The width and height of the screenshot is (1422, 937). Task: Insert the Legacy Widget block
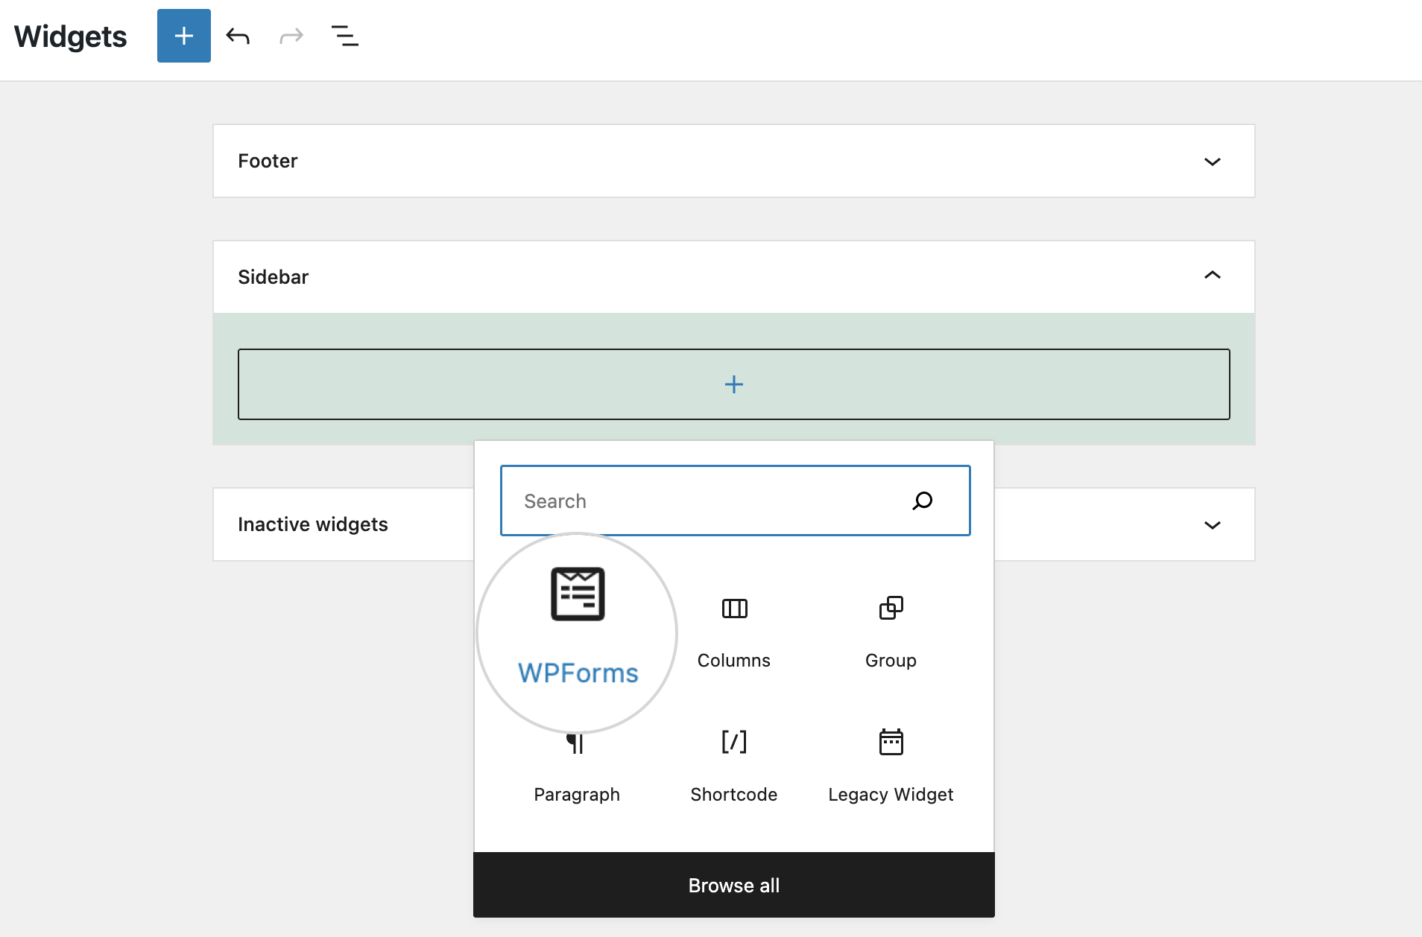(891, 767)
